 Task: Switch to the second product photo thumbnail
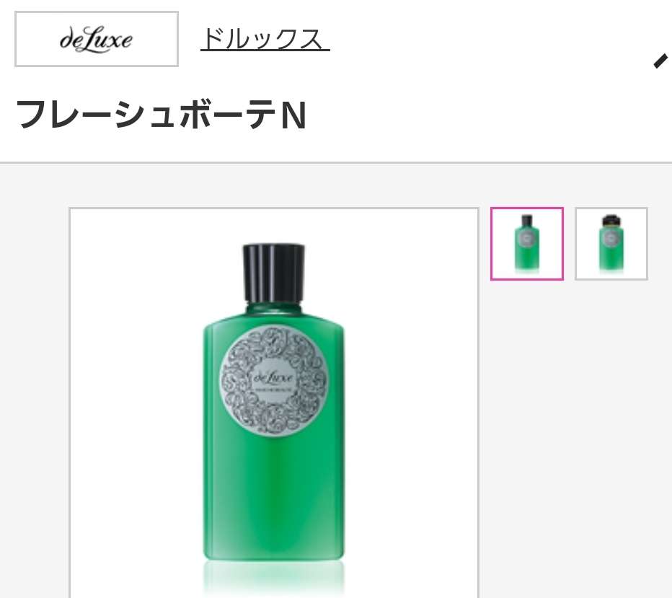(611, 244)
